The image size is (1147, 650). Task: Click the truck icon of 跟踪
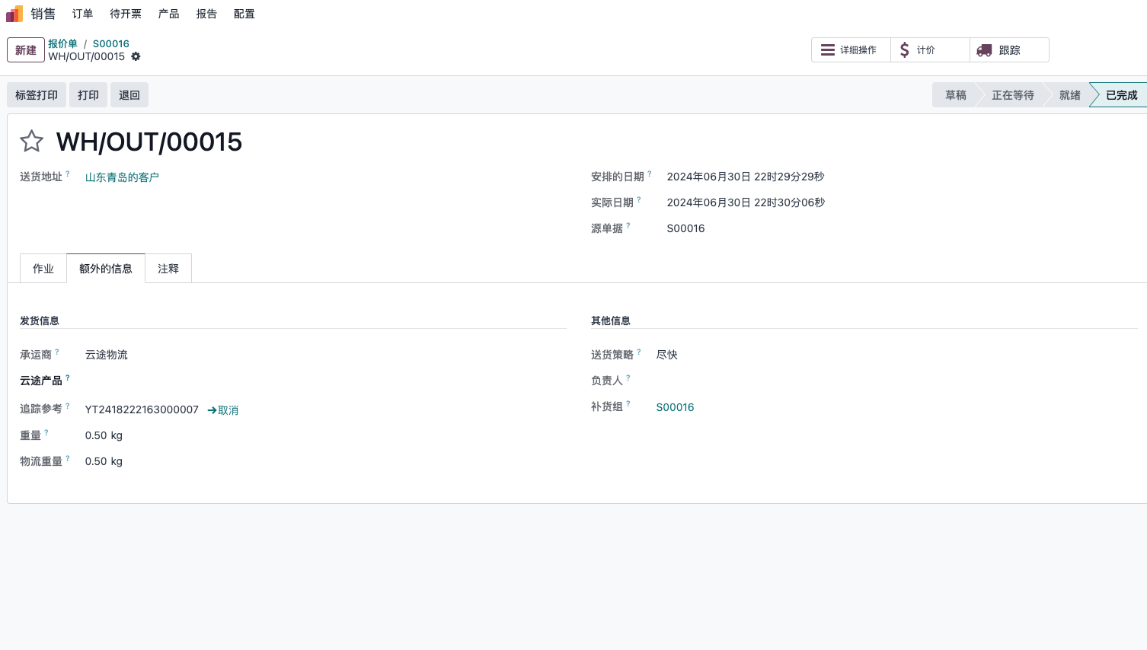(x=984, y=50)
